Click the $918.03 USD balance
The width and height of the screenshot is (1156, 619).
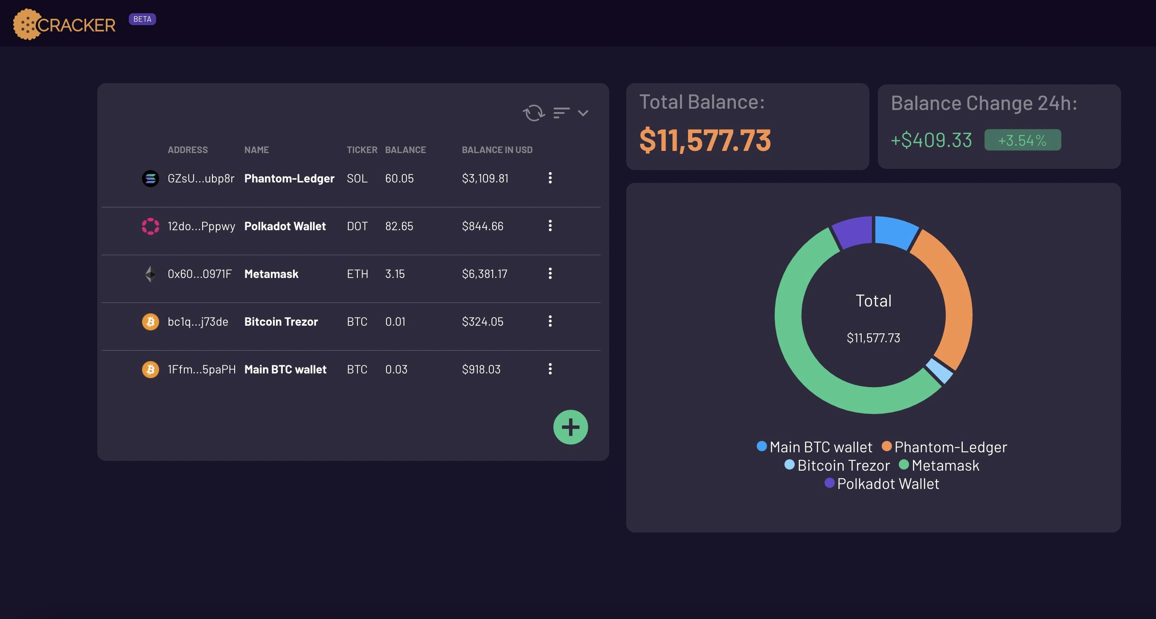point(481,370)
